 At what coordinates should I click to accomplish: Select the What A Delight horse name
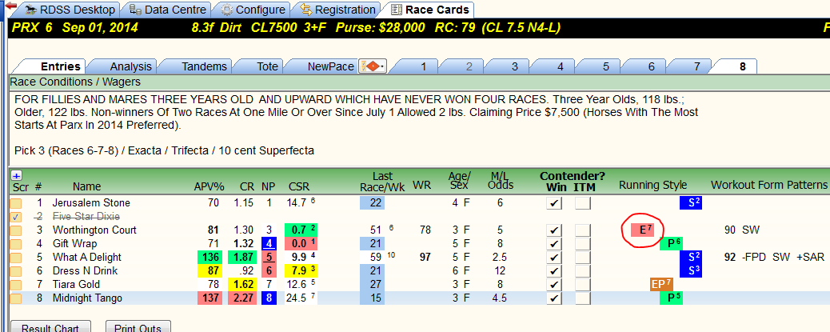[87, 258]
